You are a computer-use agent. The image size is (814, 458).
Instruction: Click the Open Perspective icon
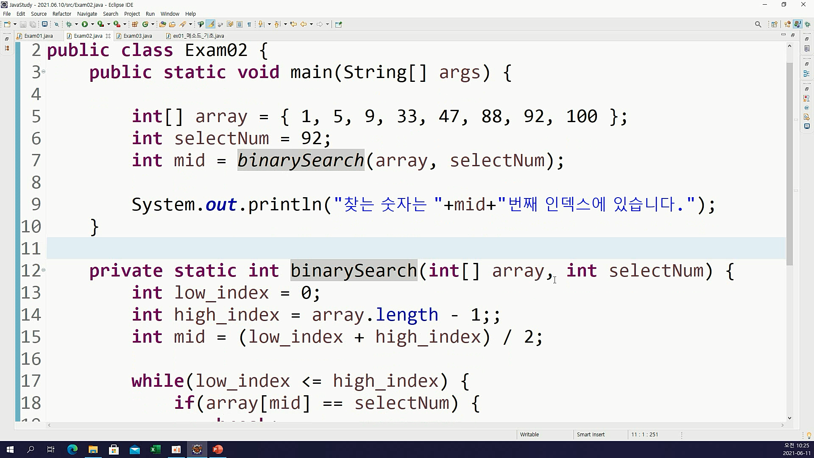tap(774, 24)
